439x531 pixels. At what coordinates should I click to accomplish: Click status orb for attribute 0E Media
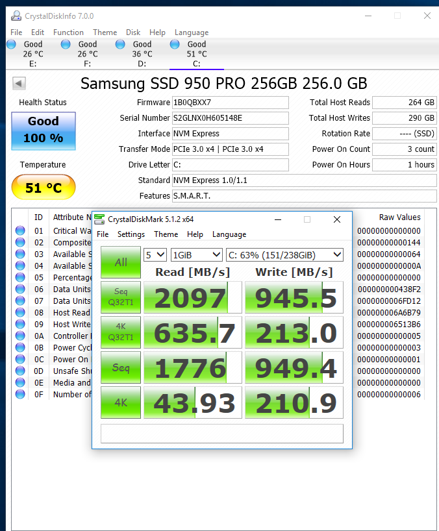click(x=20, y=383)
